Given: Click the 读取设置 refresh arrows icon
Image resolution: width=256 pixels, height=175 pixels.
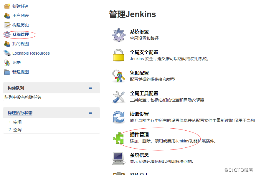Looking at the screenshot, I should (x=119, y=117).
